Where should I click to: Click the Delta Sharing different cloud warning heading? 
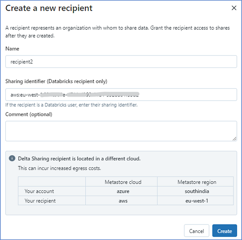coord(79,159)
